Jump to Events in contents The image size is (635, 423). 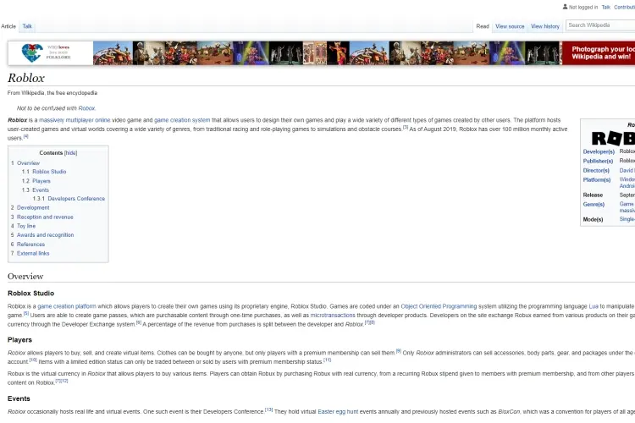coord(41,190)
